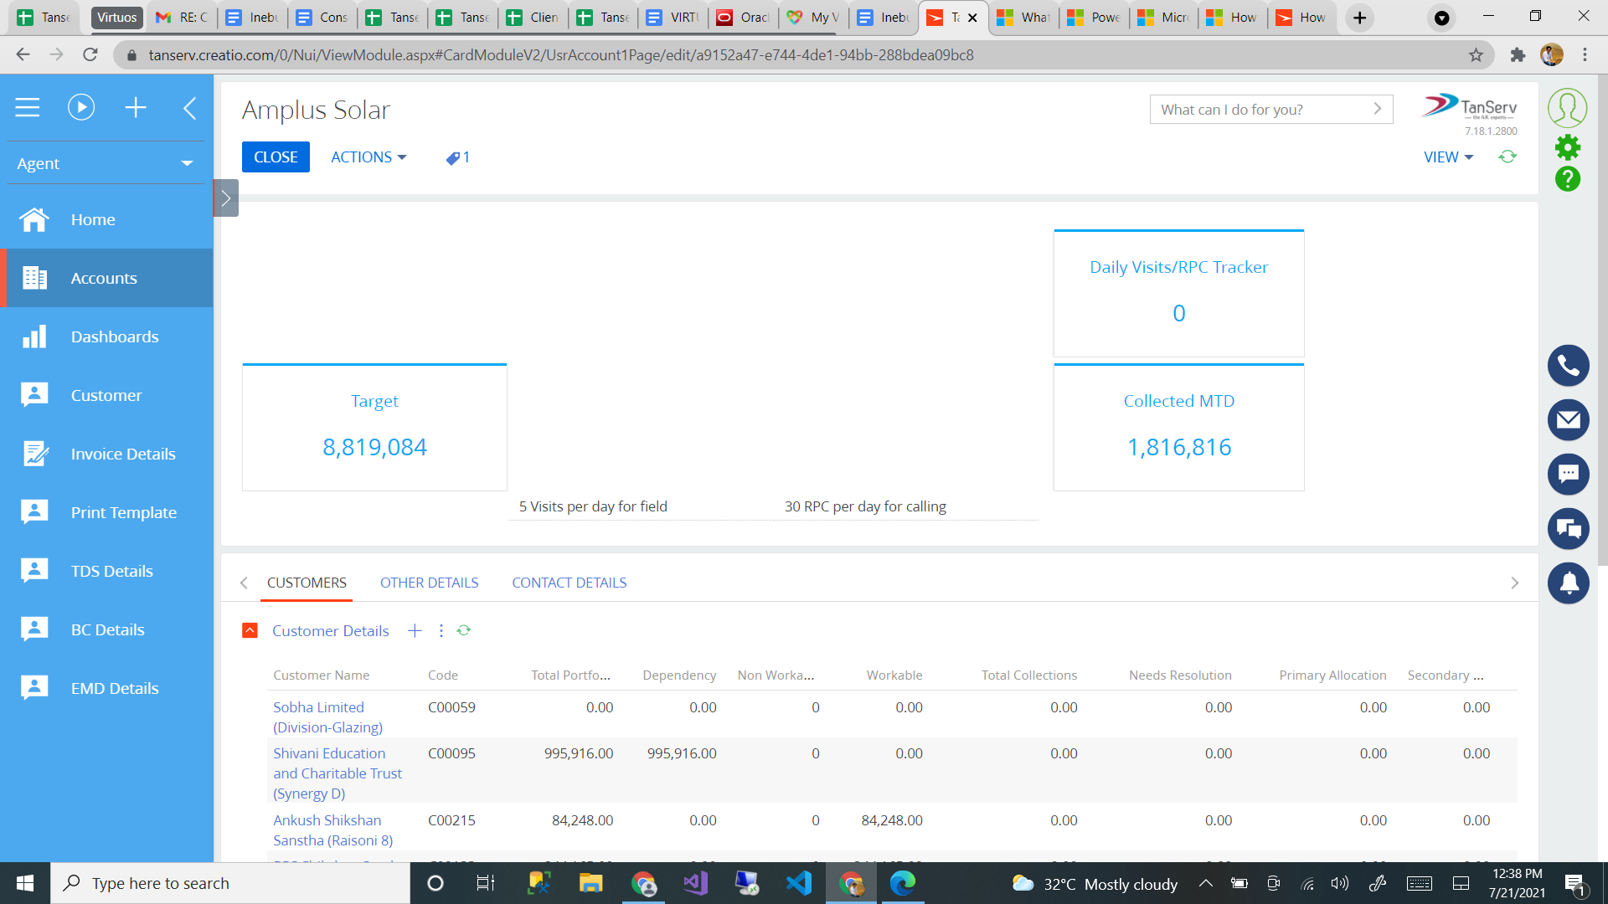Open EMD Details section
This screenshot has width=1608, height=904.
[107, 688]
